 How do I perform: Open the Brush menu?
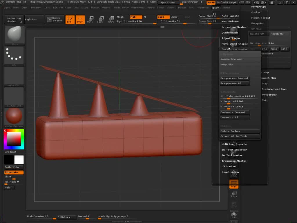coord(16,8)
